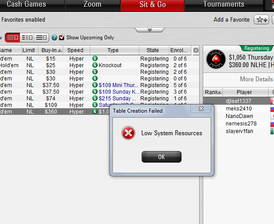The image size is (274, 224).
Task: Open the $109 Sunday K... tournament link
Action: 119,92
